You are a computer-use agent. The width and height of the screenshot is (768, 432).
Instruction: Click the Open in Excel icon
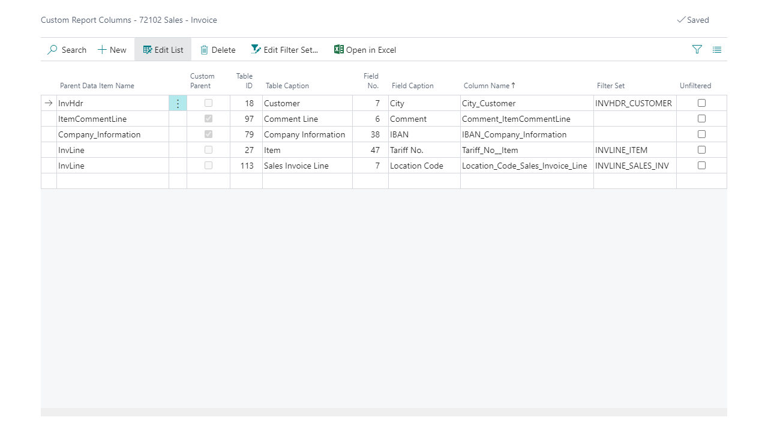coord(339,50)
